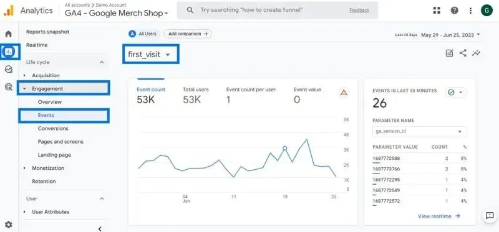Image resolution: width=499 pixels, height=232 pixels.
Task: Open the Insights sparkline icon
Action: coord(476,53)
